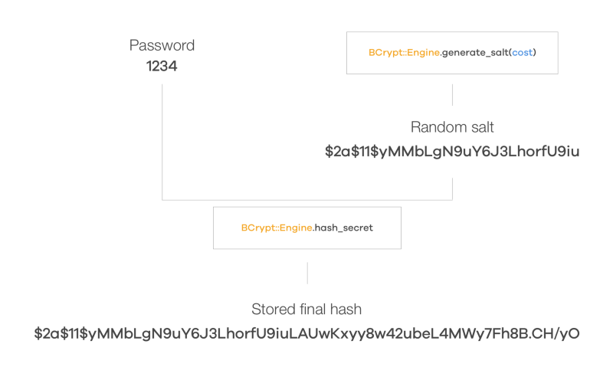Click connector line under generate_salt box
Image resolution: width=613 pixels, height=390 pixels.
point(452,95)
